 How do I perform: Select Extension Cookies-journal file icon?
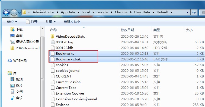[x=53, y=99]
